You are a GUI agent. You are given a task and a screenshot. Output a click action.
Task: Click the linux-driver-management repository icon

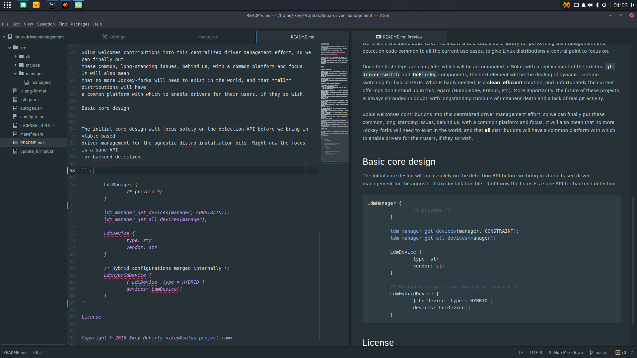(10, 37)
